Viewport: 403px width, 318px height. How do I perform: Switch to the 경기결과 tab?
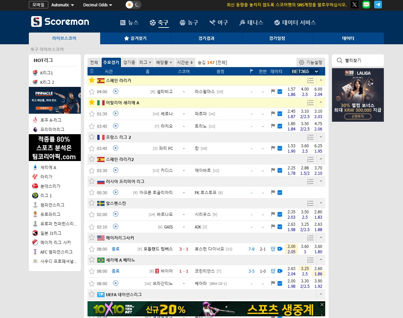tap(207, 38)
